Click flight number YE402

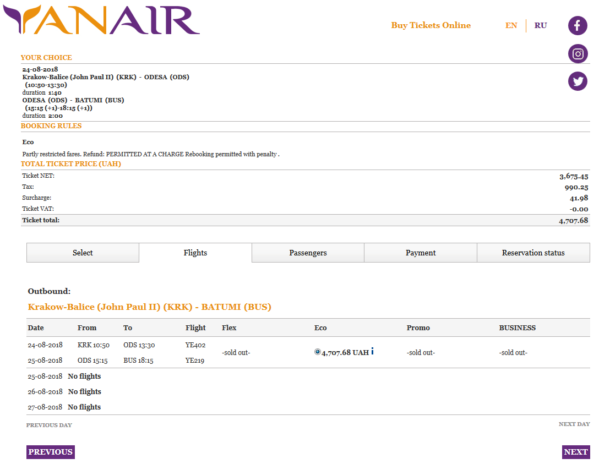coord(195,345)
